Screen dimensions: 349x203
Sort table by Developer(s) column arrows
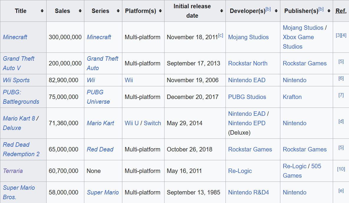(x=276, y=11)
